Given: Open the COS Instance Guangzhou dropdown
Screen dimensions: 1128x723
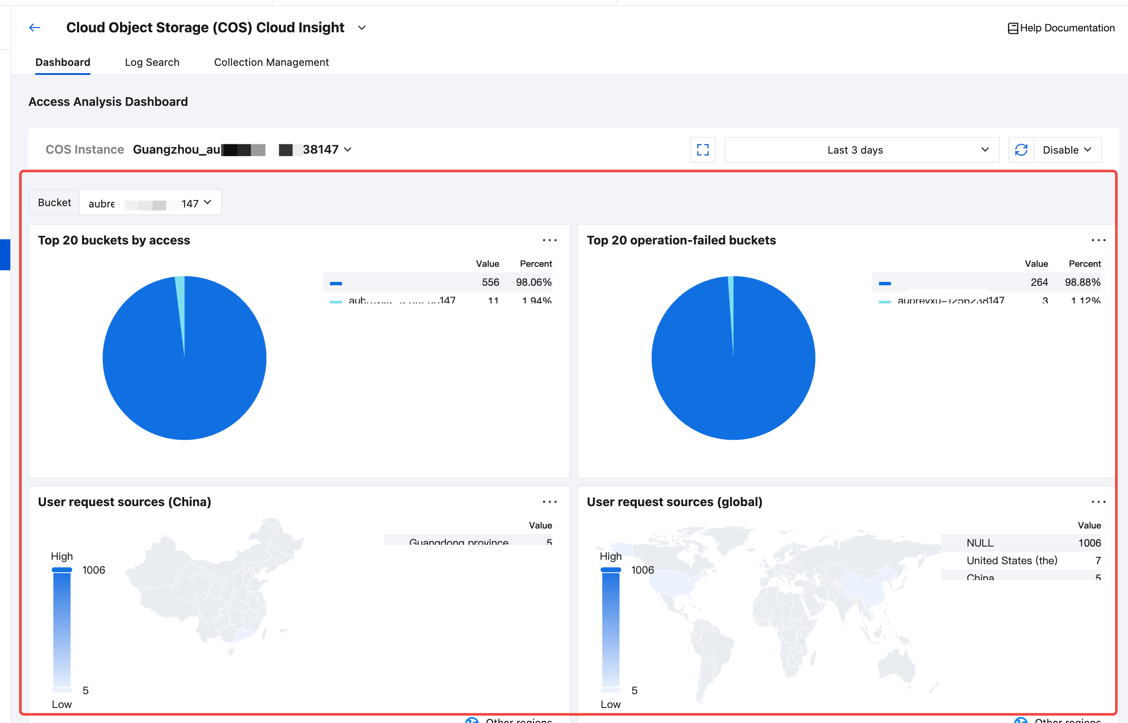Looking at the screenshot, I should (x=242, y=150).
